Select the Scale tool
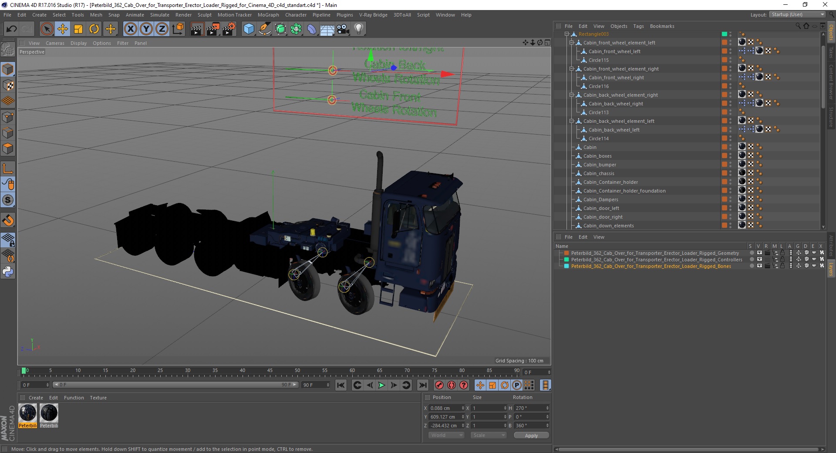The height and width of the screenshot is (453, 836). pos(78,29)
